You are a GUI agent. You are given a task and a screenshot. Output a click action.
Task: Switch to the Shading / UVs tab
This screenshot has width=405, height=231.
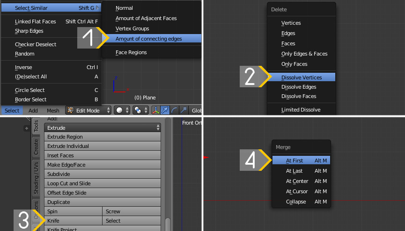click(36, 178)
